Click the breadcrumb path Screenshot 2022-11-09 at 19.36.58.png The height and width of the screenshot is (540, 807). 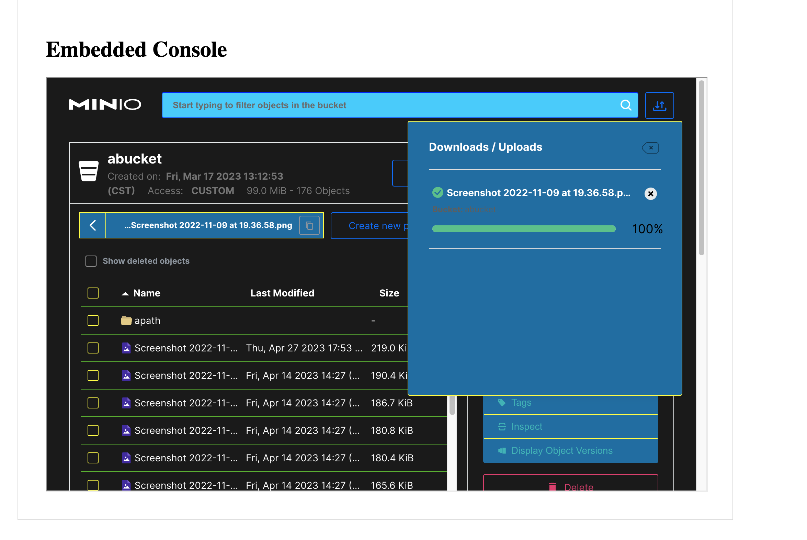coord(208,225)
